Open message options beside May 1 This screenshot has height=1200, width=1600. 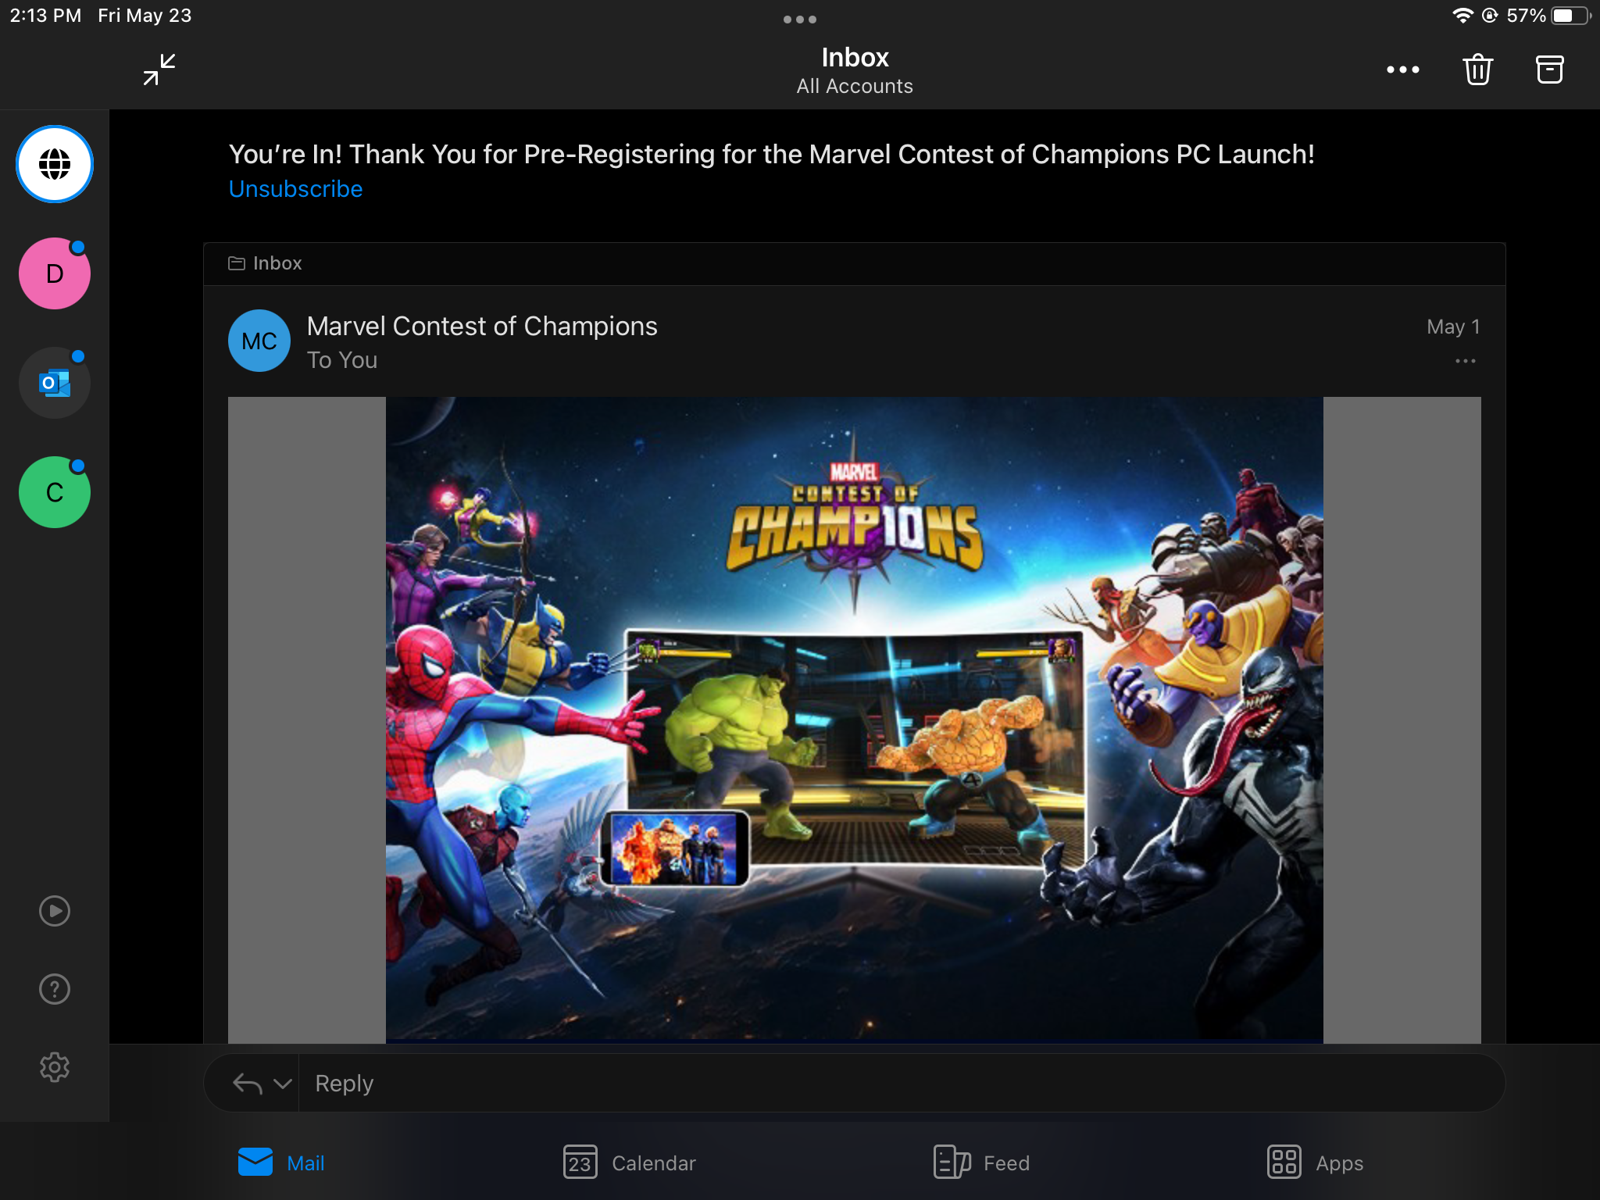click(x=1466, y=361)
